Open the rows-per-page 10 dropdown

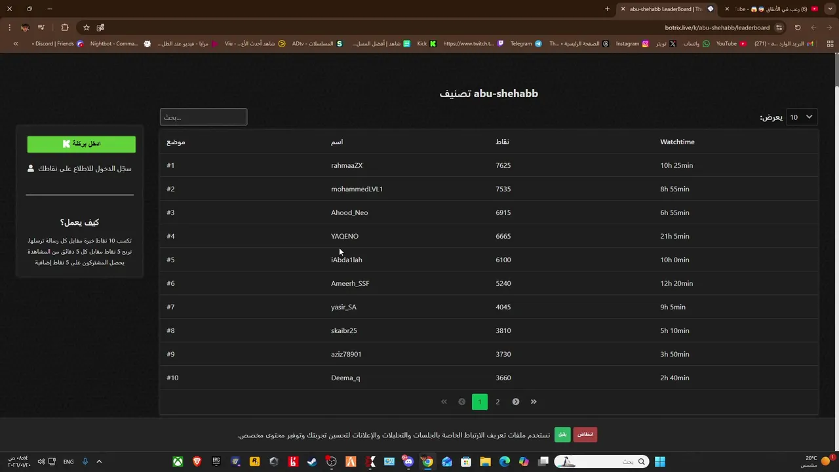(801, 117)
